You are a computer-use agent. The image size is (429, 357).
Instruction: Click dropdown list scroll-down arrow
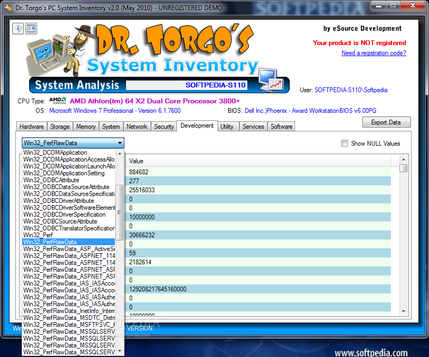(120, 351)
